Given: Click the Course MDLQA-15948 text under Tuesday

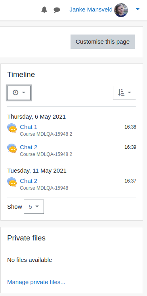Looking at the screenshot, I should tap(44, 188).
